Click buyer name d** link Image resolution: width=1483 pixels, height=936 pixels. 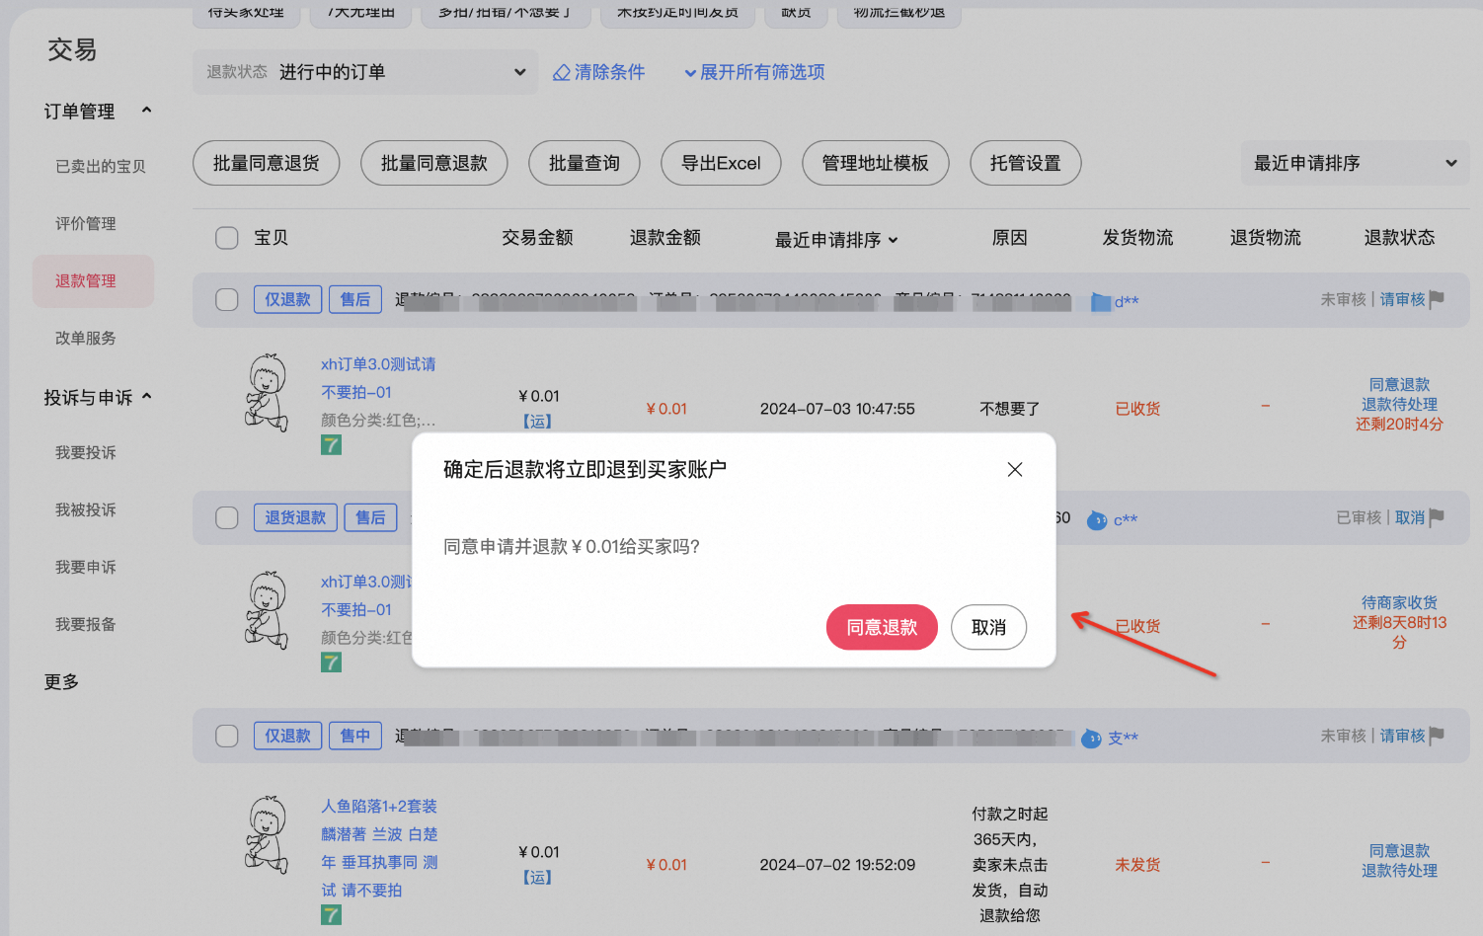click(x=1127, y=302)
